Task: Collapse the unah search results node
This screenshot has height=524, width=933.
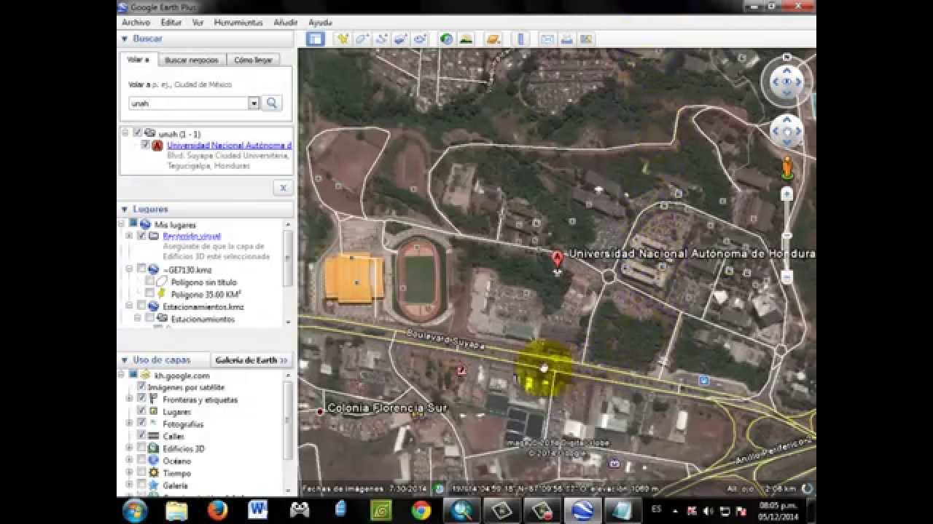Action: (x=125, y=133)
